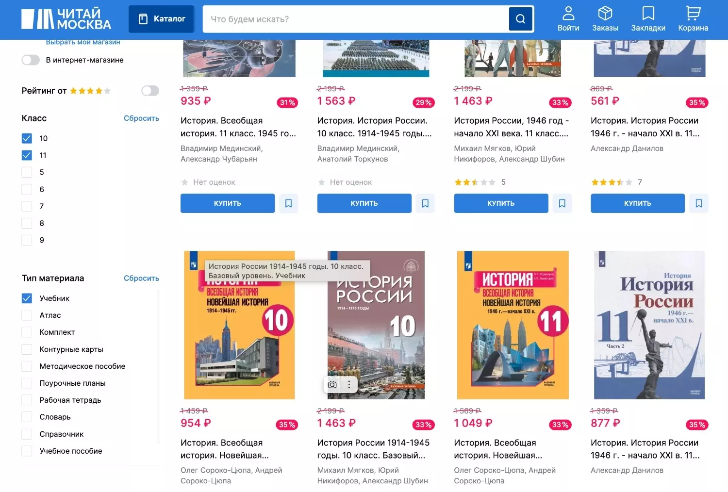This screenshot has height=492, width=728.
Task: Uncheck the Учебник material checkbox
Action: click(27, 298)
